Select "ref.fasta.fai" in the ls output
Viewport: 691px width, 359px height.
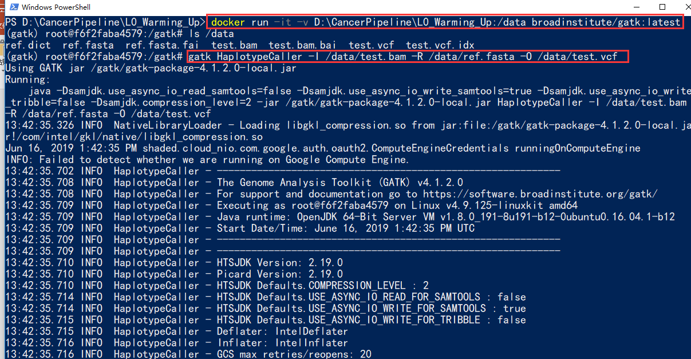pyautogui.click(x=163, y=45)
